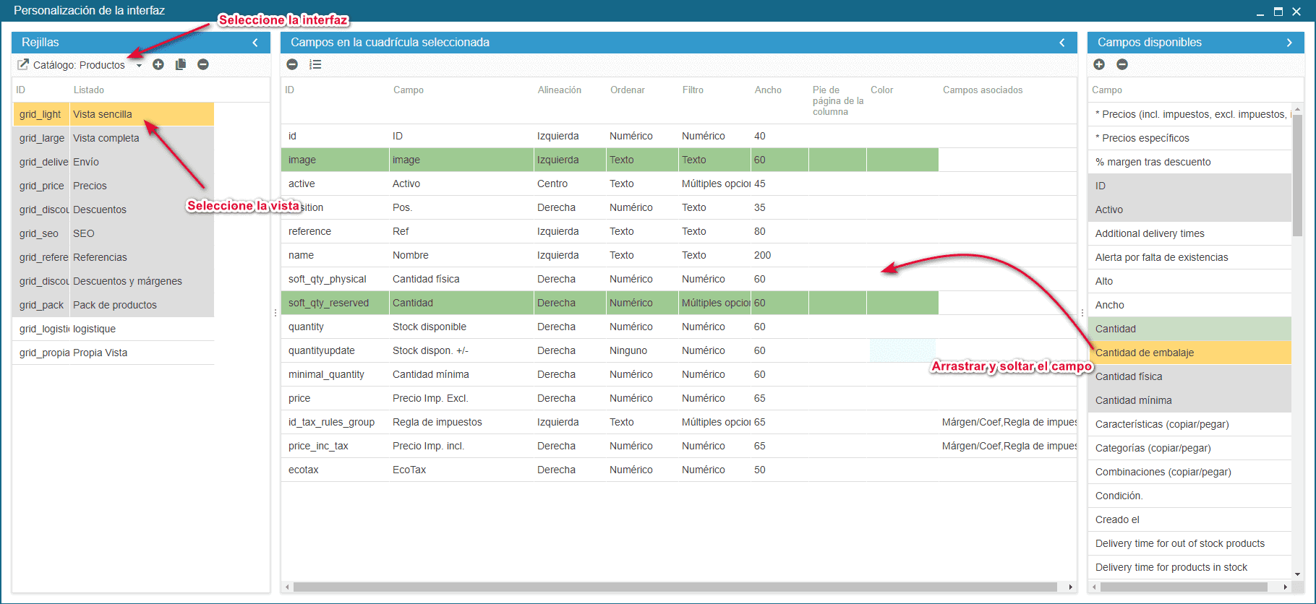Click the minus icon in Campos disponibles
The image size is (1316, 604).
point(1122,65)
